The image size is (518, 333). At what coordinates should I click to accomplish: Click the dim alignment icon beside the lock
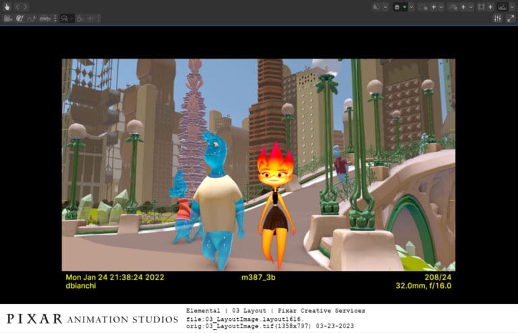coord(90,18)
